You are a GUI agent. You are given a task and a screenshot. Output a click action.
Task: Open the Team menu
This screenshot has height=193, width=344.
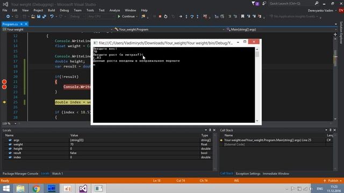(77, 10)
